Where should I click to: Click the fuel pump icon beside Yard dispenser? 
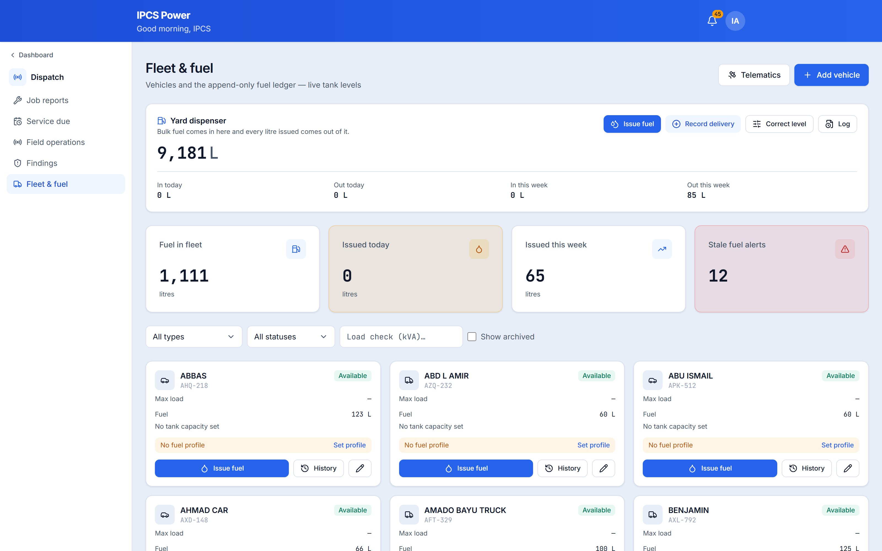tap(161, 121)
